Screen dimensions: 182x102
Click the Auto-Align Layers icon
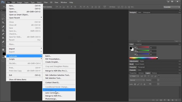pos(105,7)
